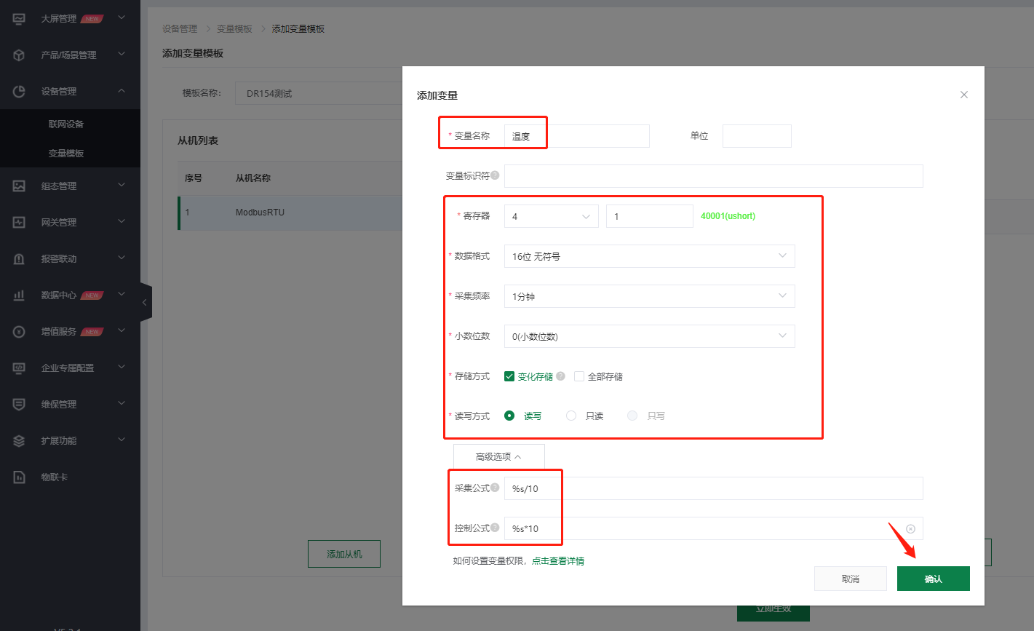Screen dimensions: 1034x631
Task: Click the 大屏管理 monitor icon in sidebar
Action: point(20,19)
